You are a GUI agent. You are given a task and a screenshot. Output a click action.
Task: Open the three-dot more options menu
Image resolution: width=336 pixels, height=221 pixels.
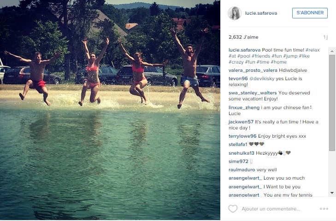tap(324, 209)
